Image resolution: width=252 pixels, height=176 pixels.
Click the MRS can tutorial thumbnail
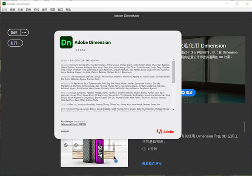pyautogui.click(x=94, y=153)
